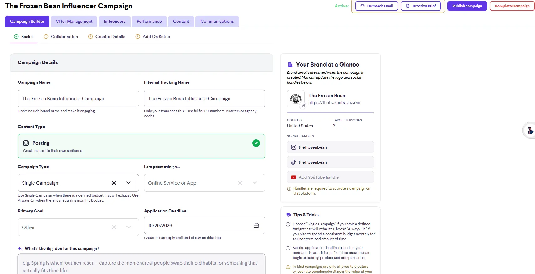Open the Add On Setup step
Image resolution: width=535 pixels, height=274 pixels.
[x=153, y=37]
